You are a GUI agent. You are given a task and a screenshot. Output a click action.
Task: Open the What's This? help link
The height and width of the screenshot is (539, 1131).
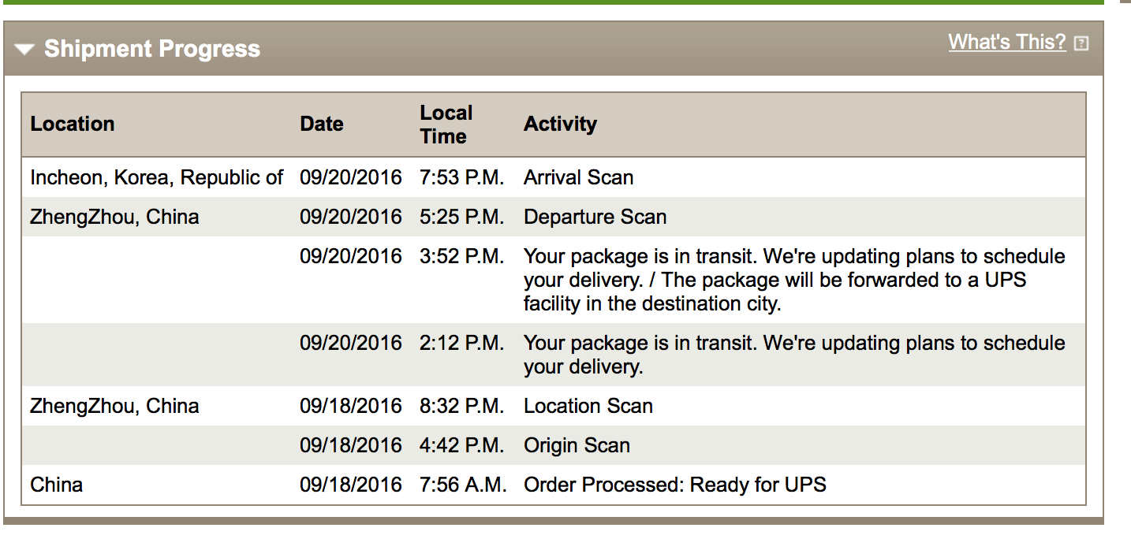coord(1007,42)
